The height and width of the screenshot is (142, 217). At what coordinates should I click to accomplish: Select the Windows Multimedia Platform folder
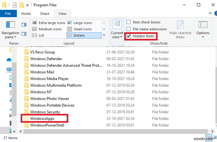(56, 85)
